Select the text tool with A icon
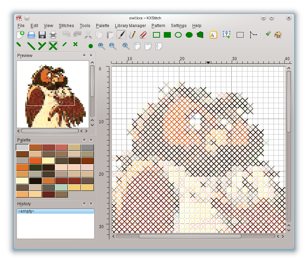The height and width of the screenshot is (263, 308). tap(213, 35)
